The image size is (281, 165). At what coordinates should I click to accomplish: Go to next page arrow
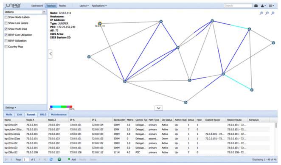pos(39,159)
